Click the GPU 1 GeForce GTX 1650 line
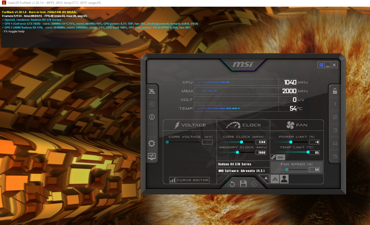 pos(100,24)
